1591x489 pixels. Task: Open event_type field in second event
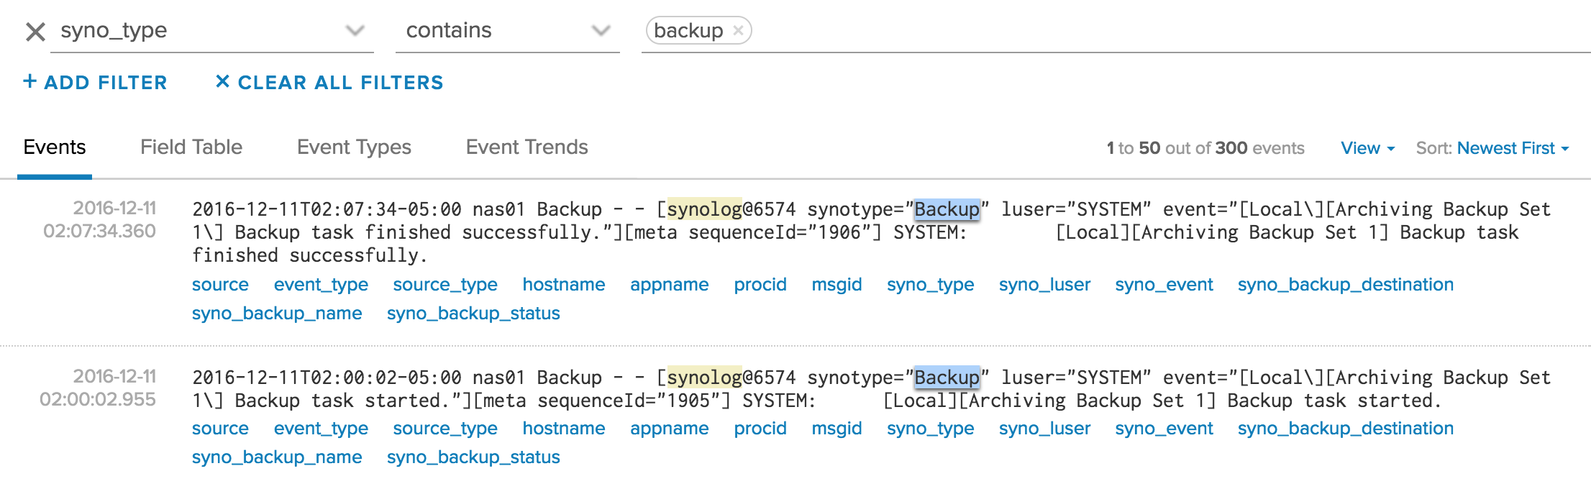(321, 429)
